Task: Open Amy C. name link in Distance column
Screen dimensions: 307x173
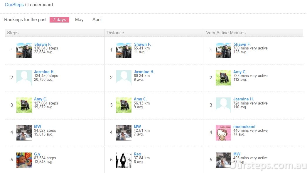Action: coord(140,99)
